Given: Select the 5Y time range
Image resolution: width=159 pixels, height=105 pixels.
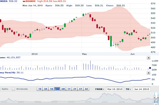Looking at the screenshot, I should pos(81,89).
